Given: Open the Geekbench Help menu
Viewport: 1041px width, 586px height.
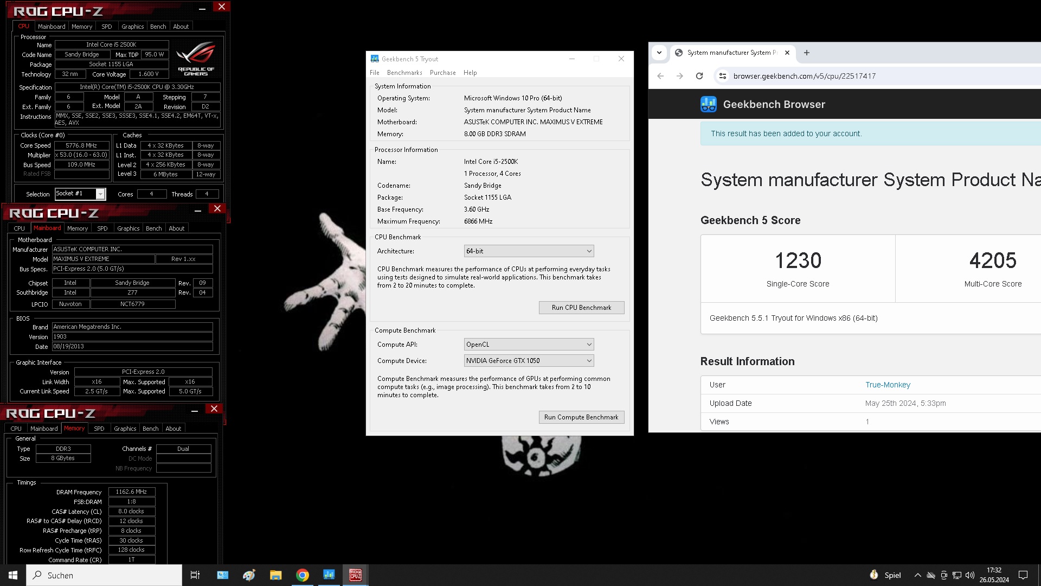Looking at the screenshot, I should pos(470,73).
